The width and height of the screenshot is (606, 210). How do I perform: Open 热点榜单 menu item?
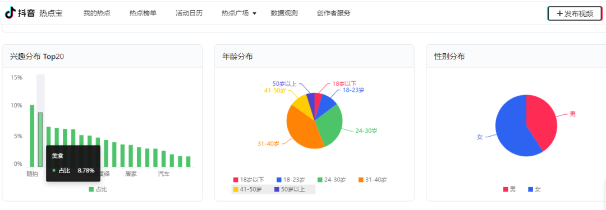[x=143, y=13]
